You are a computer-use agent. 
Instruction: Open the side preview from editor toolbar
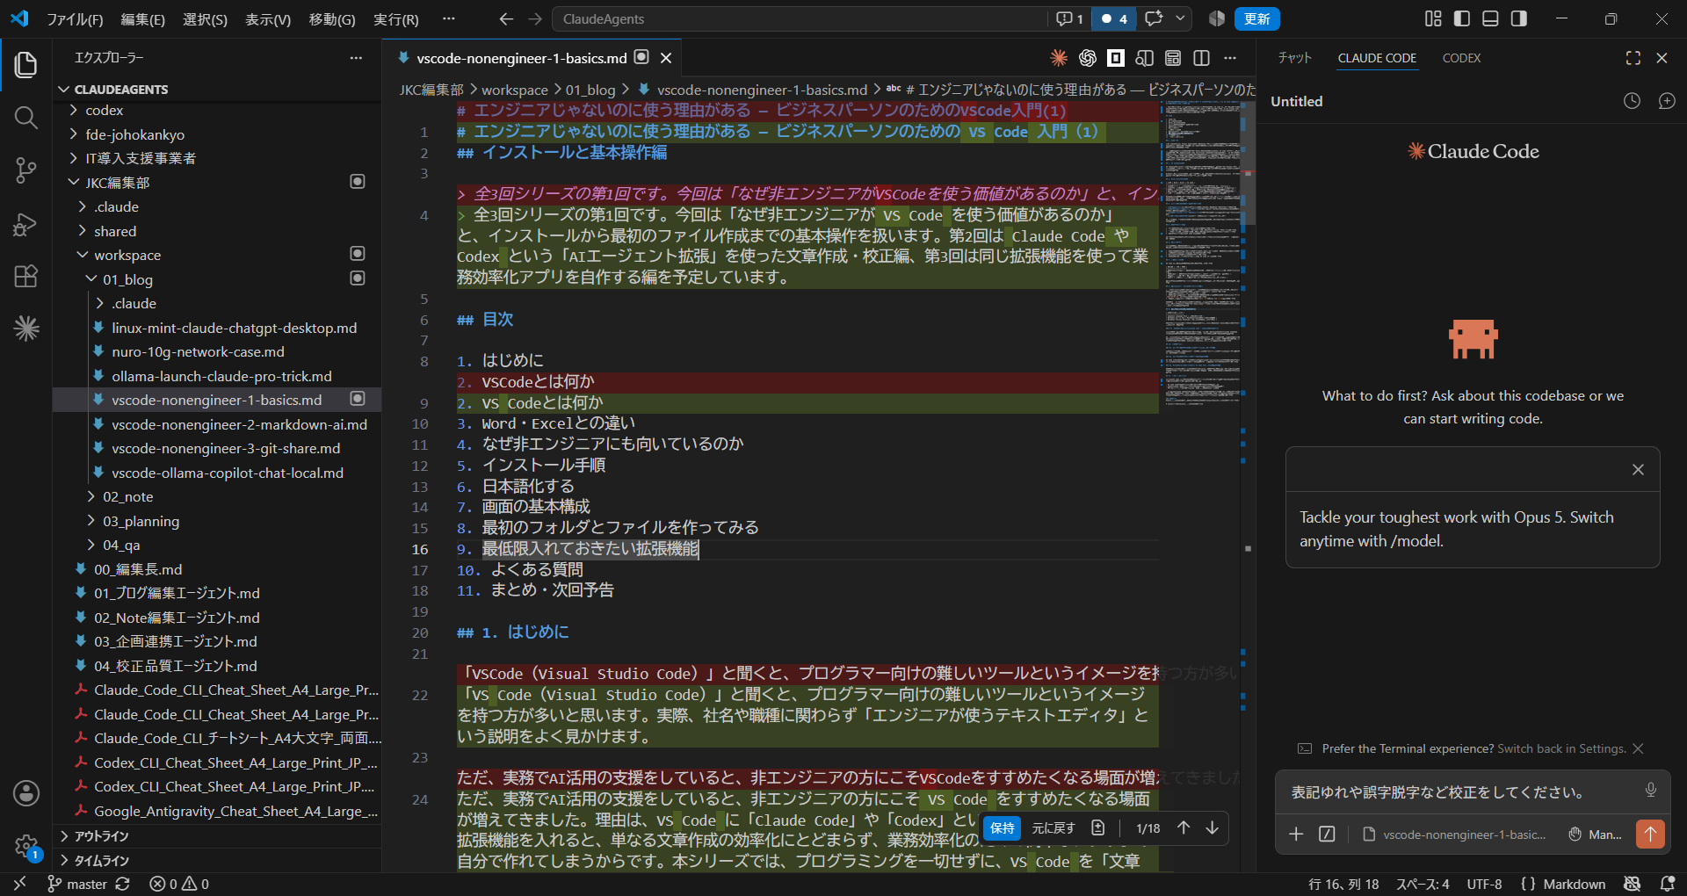[1144, 58]
